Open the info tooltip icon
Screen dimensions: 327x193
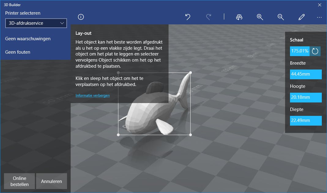click(80, 17)
